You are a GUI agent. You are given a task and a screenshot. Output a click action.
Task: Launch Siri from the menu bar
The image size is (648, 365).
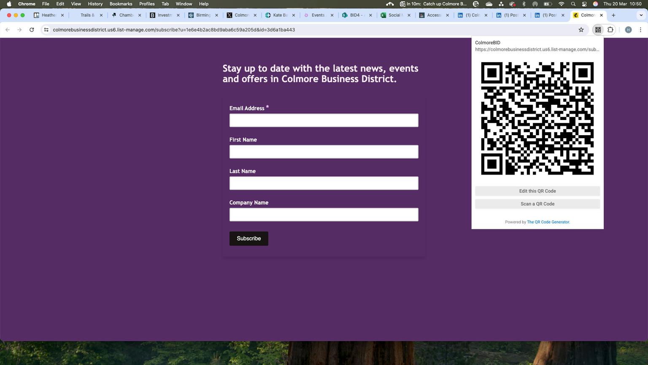(595, 4)
